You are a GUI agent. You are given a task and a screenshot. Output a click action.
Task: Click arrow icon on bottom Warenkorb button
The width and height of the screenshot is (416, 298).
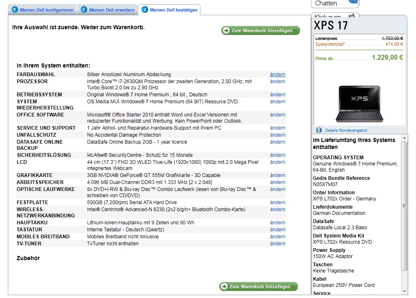pos(224,286)
